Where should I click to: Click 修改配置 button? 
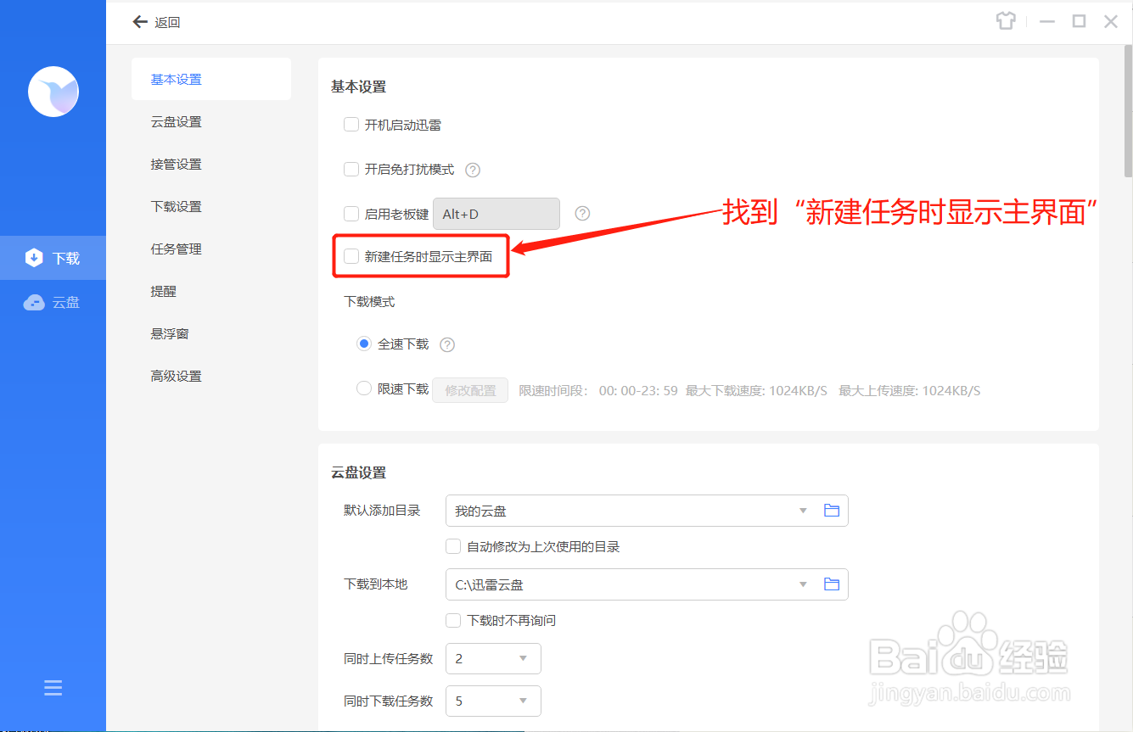[x=470, y=390]
